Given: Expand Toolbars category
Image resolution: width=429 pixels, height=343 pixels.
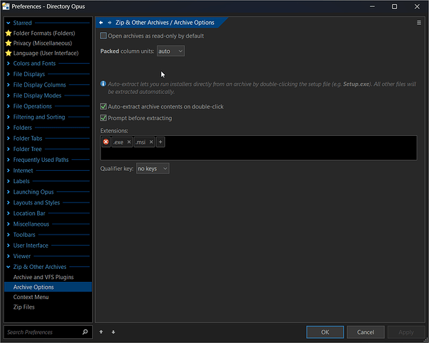Looking at the screenshot, I should coord(8,235).
